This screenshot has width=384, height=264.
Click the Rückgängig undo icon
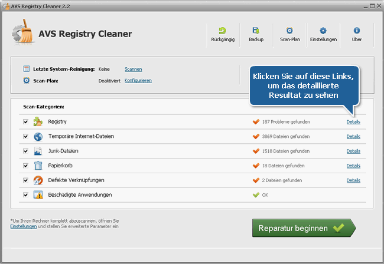(222, 31)
